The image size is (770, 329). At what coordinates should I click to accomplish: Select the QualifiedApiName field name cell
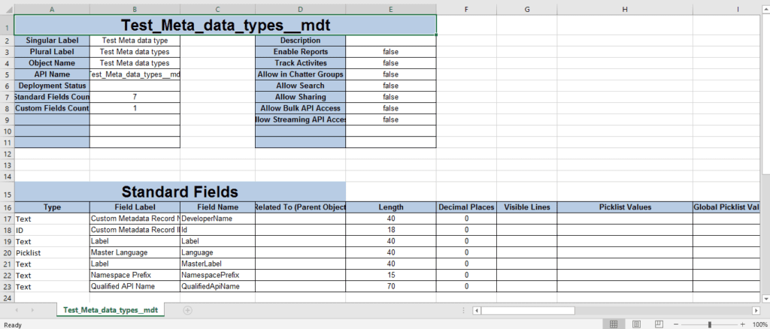[217, 286]
